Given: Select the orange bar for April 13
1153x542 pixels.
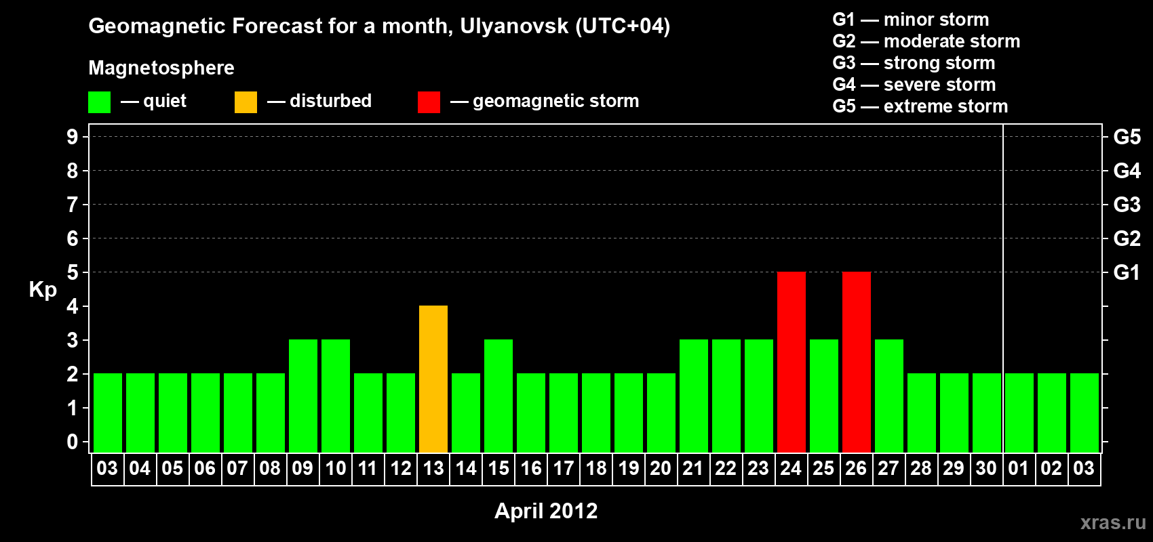Looking at the screenshot, I should pyautogui.click(x=433, y=379).
